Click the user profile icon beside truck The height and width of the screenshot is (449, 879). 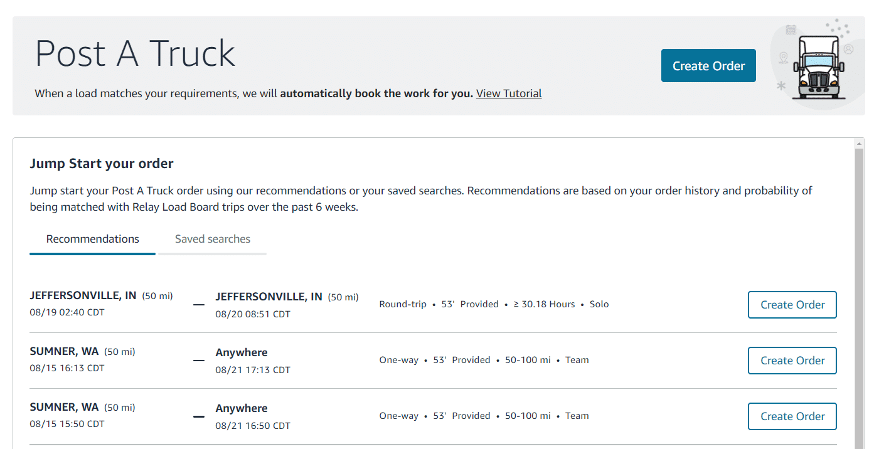tap(848, 49)
